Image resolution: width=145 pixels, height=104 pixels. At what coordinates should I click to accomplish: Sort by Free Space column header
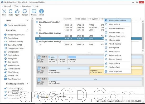[x=81, y=19]
